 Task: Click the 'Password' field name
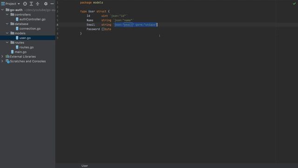(93, 29)
